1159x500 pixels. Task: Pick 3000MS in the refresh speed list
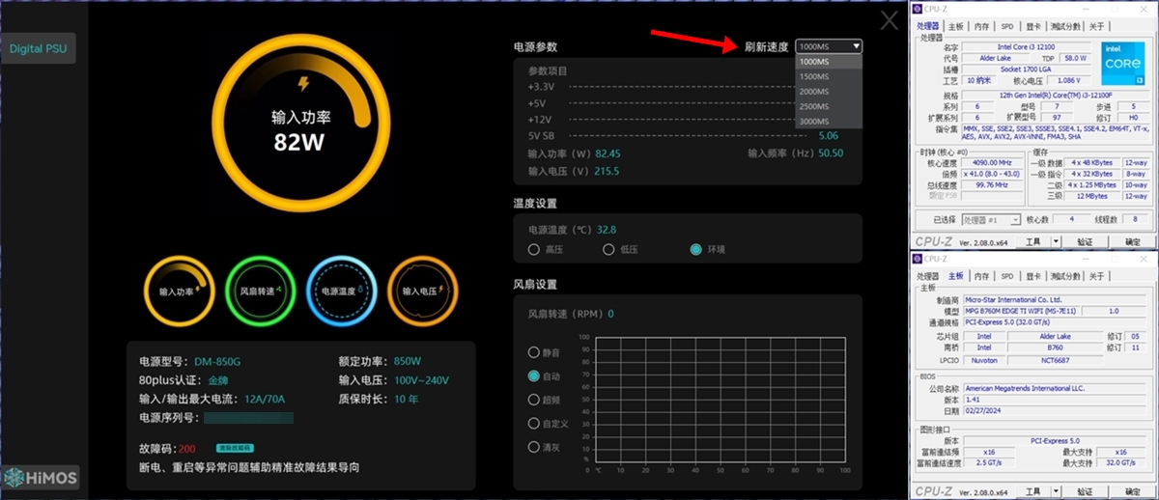(828, 121)
